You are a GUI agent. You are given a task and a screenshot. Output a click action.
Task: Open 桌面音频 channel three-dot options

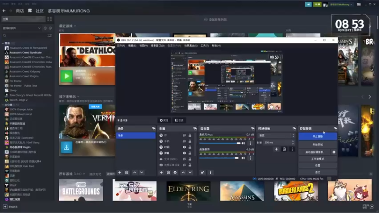251,158
